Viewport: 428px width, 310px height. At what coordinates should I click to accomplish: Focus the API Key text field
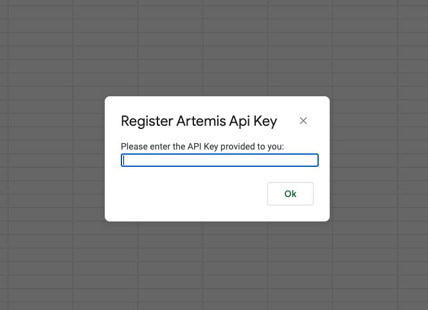pyautogui.click(x=220, y=160)
